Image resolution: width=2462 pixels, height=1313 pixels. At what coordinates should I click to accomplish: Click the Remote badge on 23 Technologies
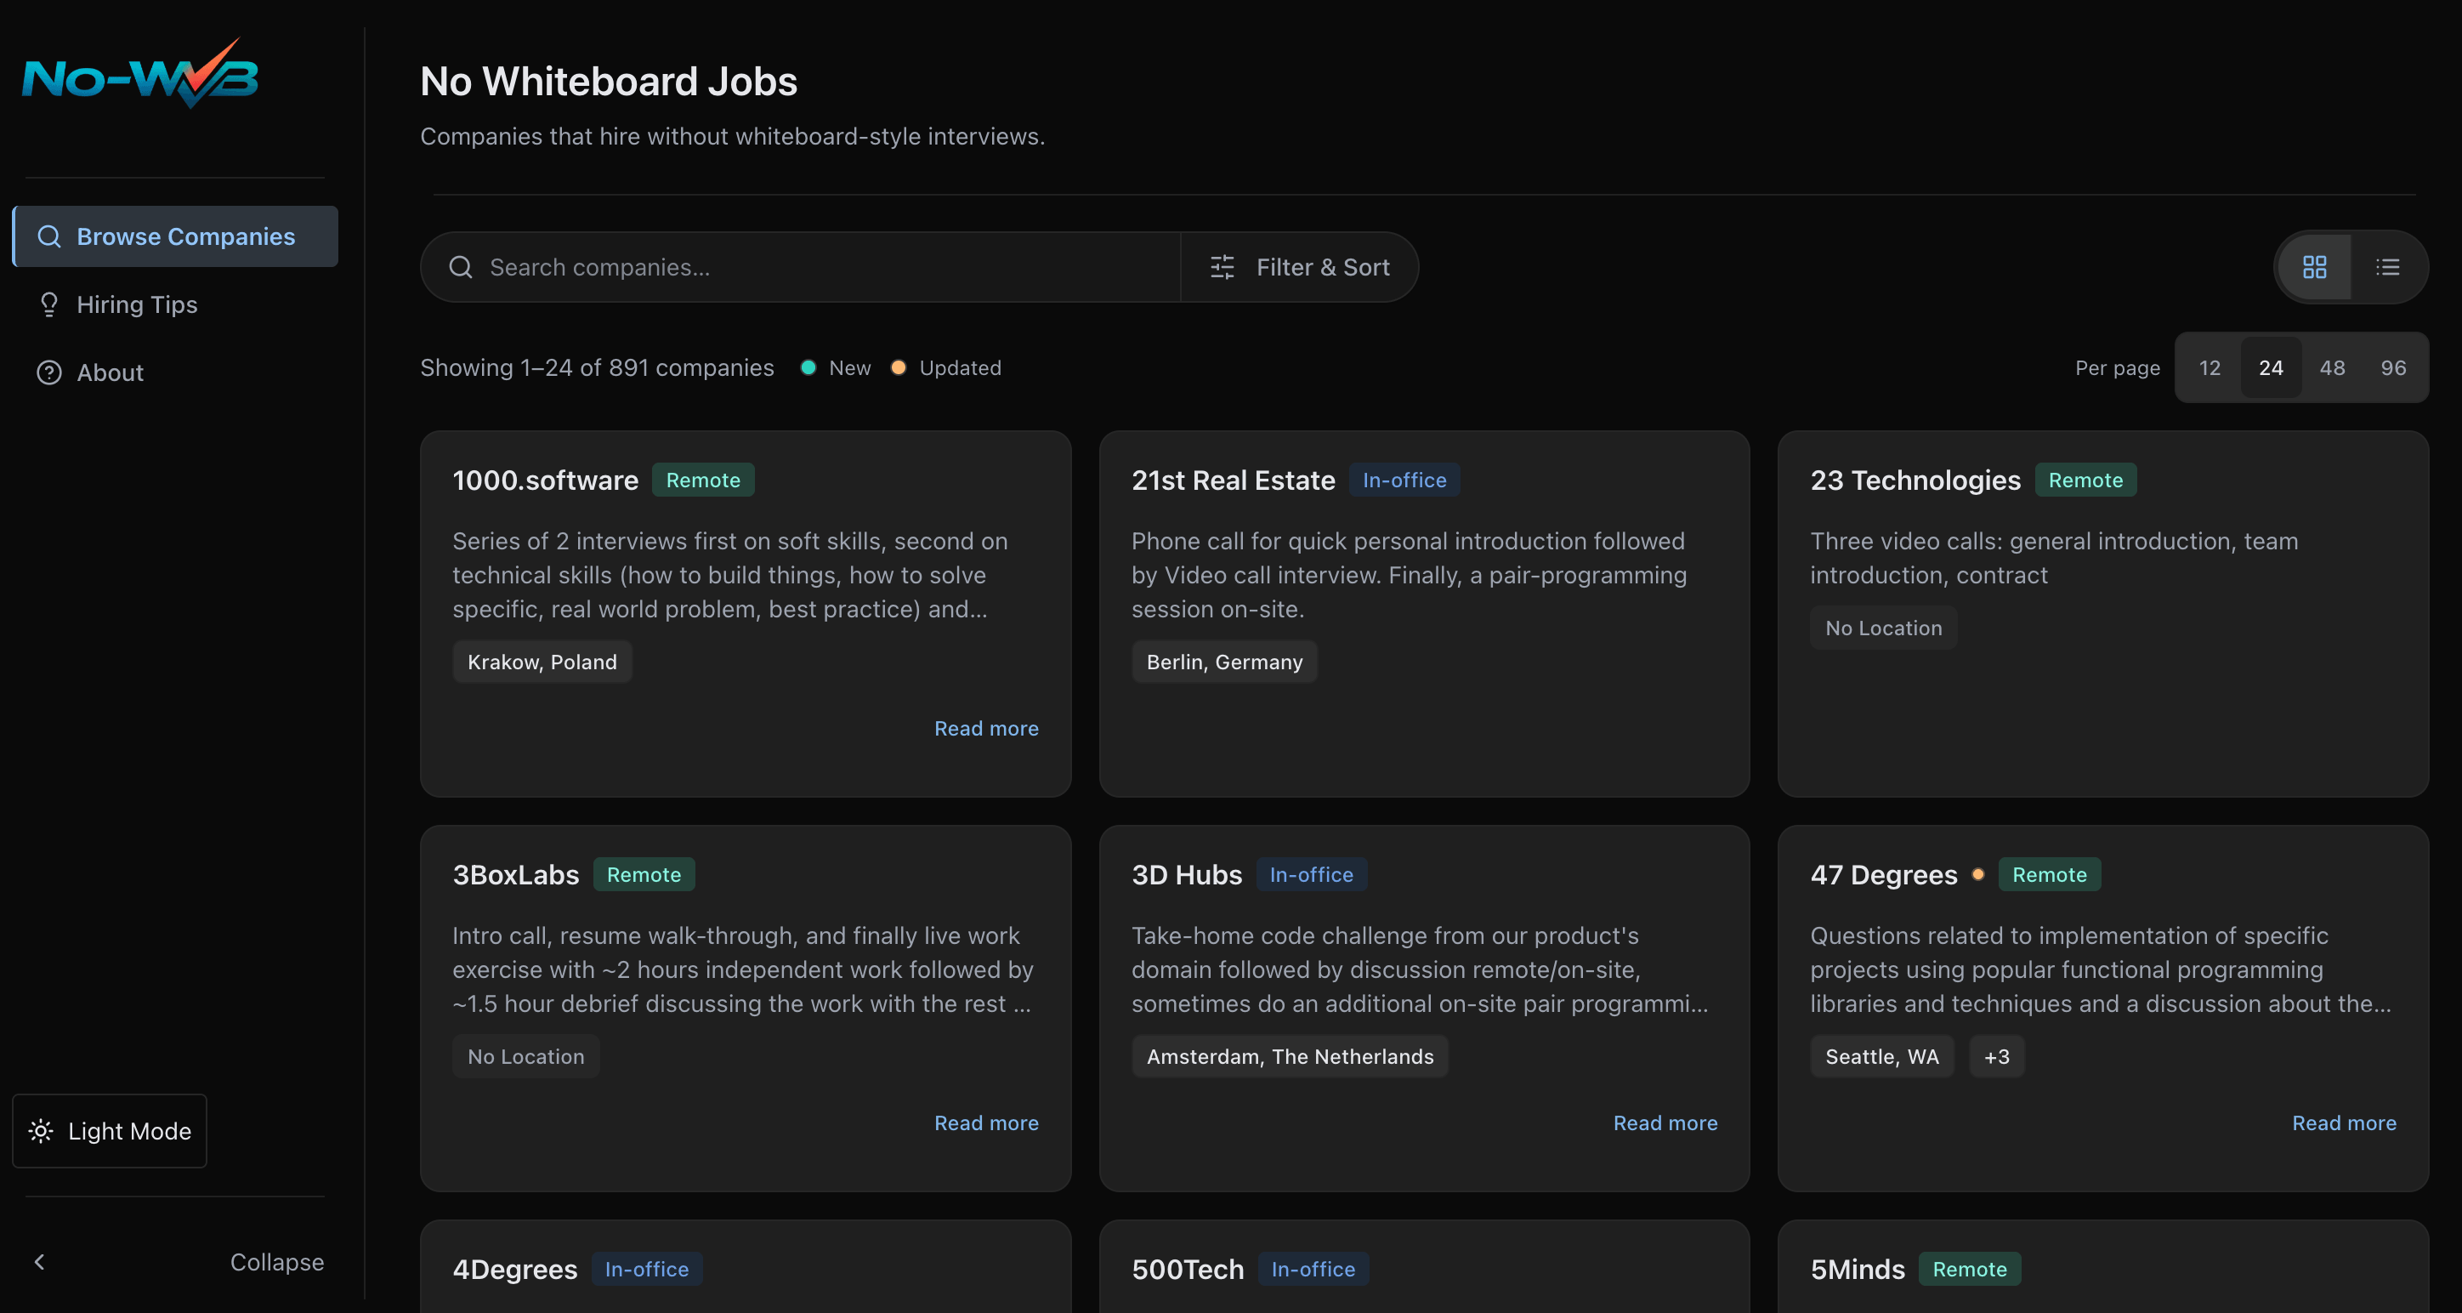(x=2085, y=479)
